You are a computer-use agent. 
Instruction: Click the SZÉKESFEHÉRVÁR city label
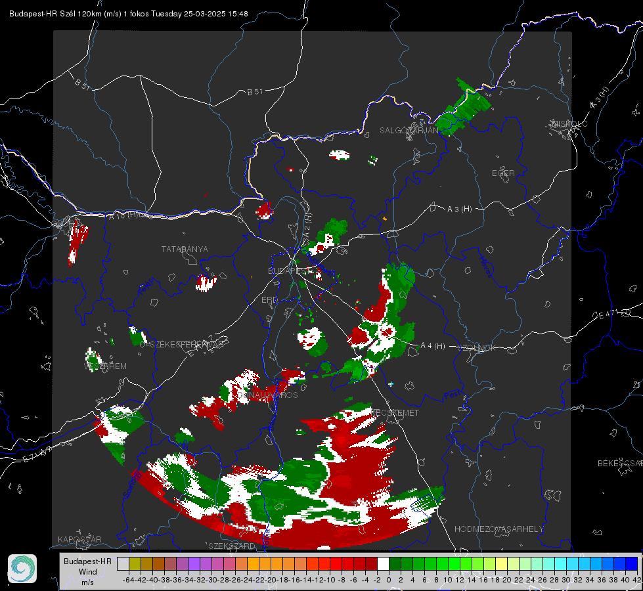(187, 345)
